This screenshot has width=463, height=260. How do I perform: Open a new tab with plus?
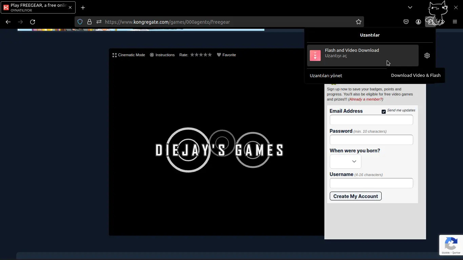click(x=83, y=7)
